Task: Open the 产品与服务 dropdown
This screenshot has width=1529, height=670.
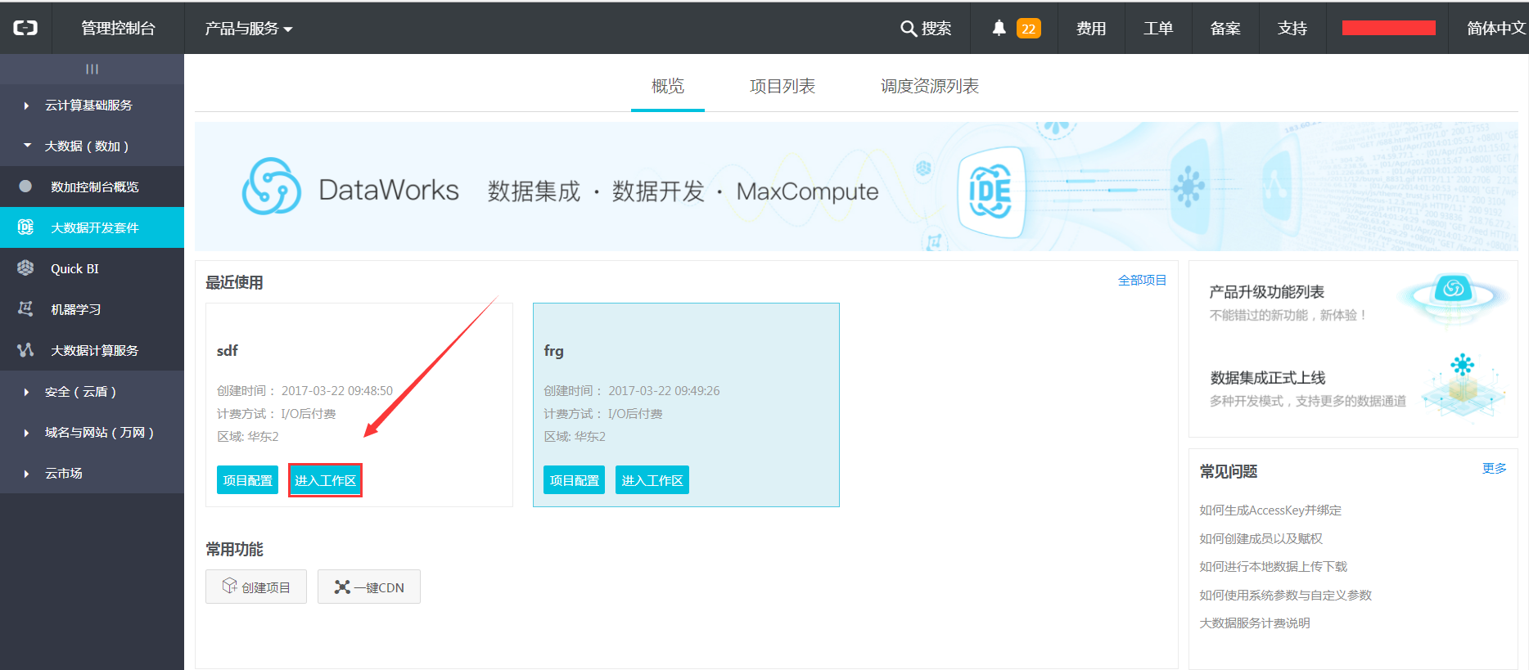Action: tap(249, 29)
